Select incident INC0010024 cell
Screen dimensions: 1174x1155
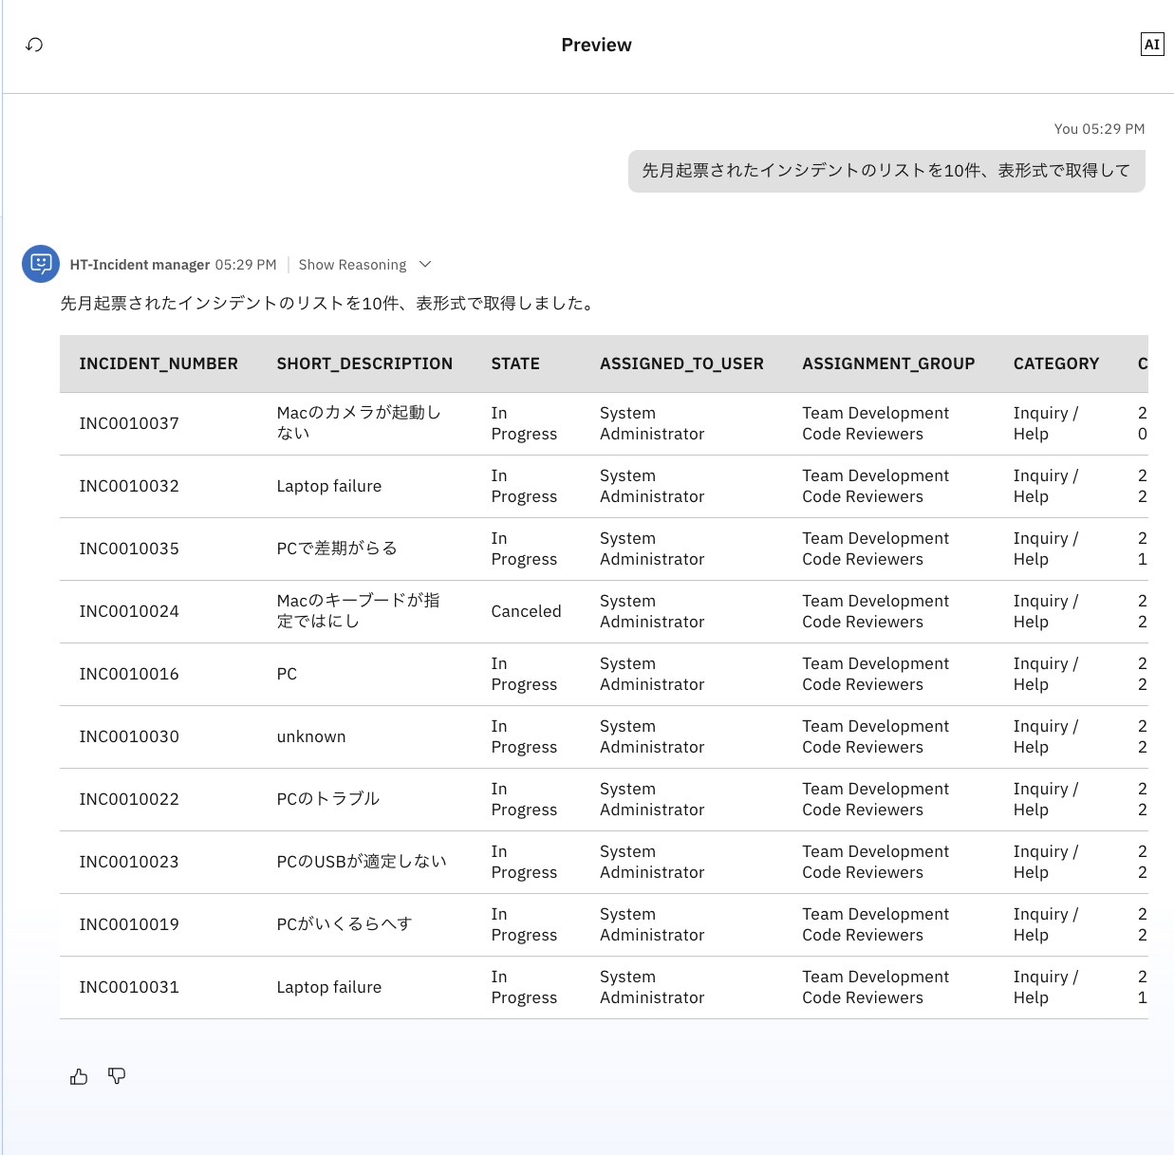pyautogui.click(x=129, y=611)
